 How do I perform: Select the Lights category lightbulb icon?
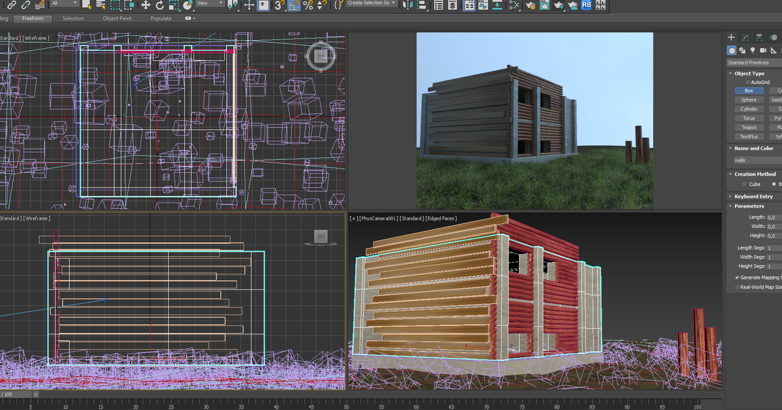point(753,50)
